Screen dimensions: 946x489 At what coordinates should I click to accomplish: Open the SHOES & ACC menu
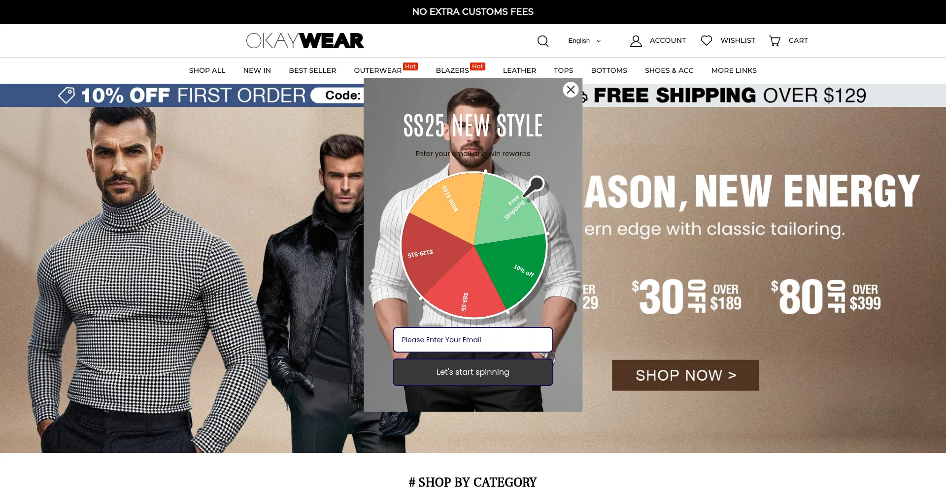[669, 70]
